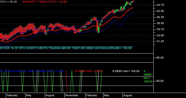This screenshot has width=186, height=98.
Task: Click the tall green candlestick after the February drop
Action: pos(99,30)
